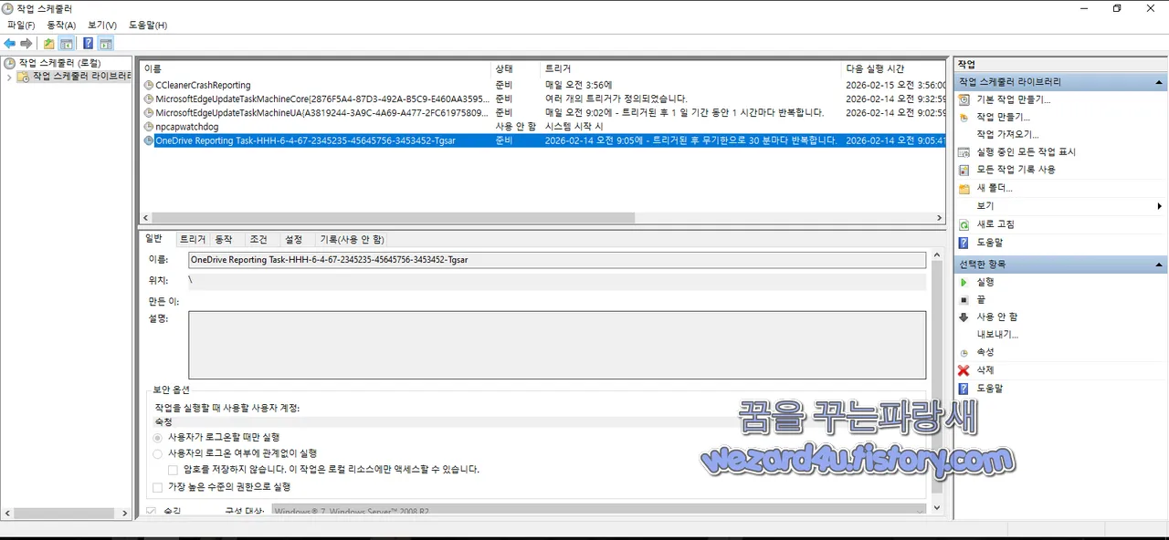Switch to the 트리거 tab
Screen dimensions: 1169x540
[192, 239]
